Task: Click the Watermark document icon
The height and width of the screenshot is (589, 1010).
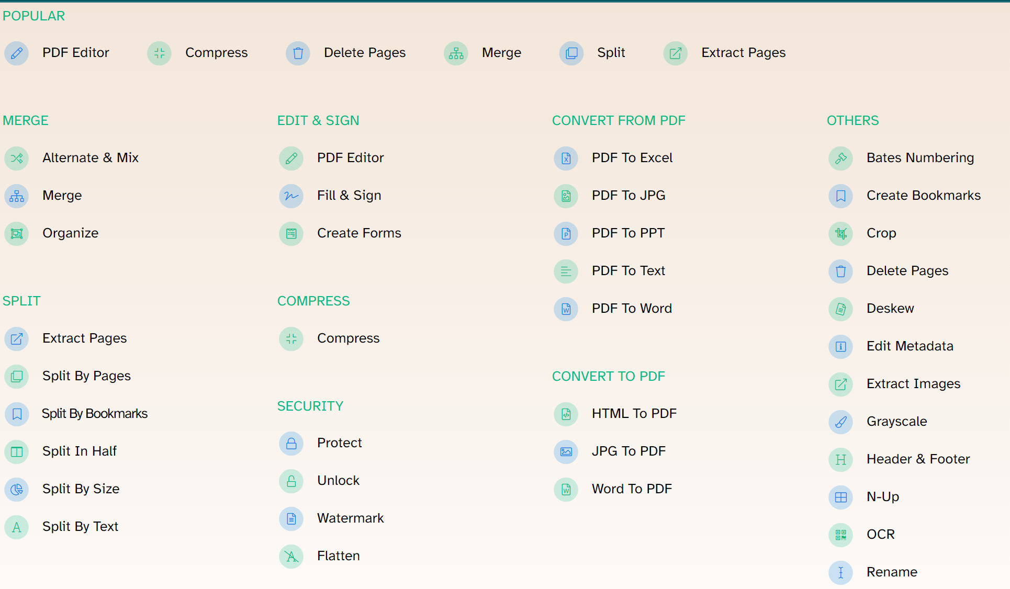Action: point(291,518)
